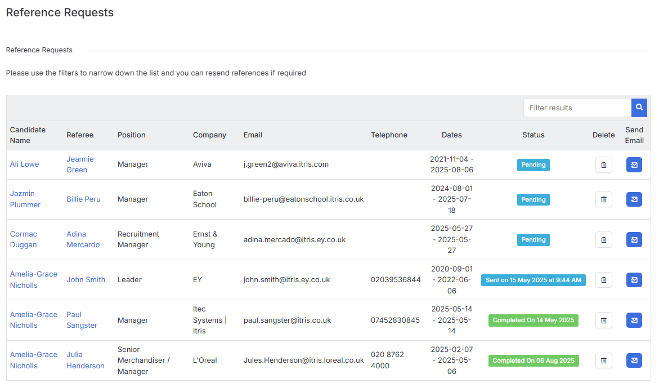Select email Jules.Henderson@itris.loreal.co.uk
659x392 pixels.
tap(303, 360)
